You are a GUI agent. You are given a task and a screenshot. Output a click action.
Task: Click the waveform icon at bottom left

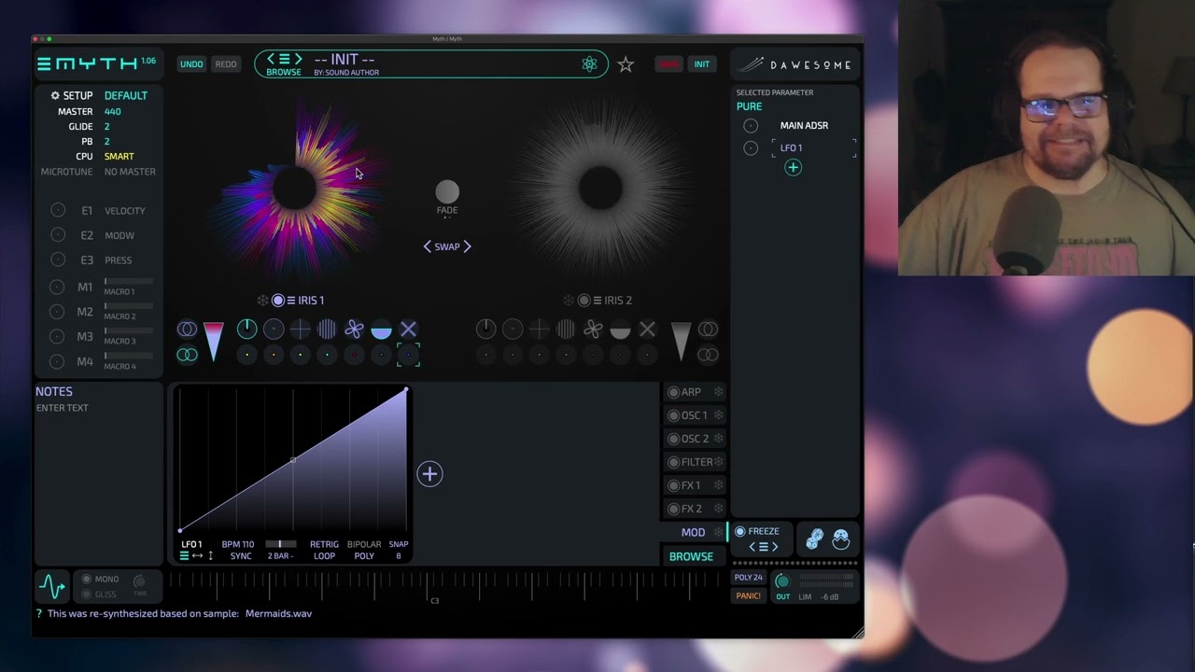52,586
